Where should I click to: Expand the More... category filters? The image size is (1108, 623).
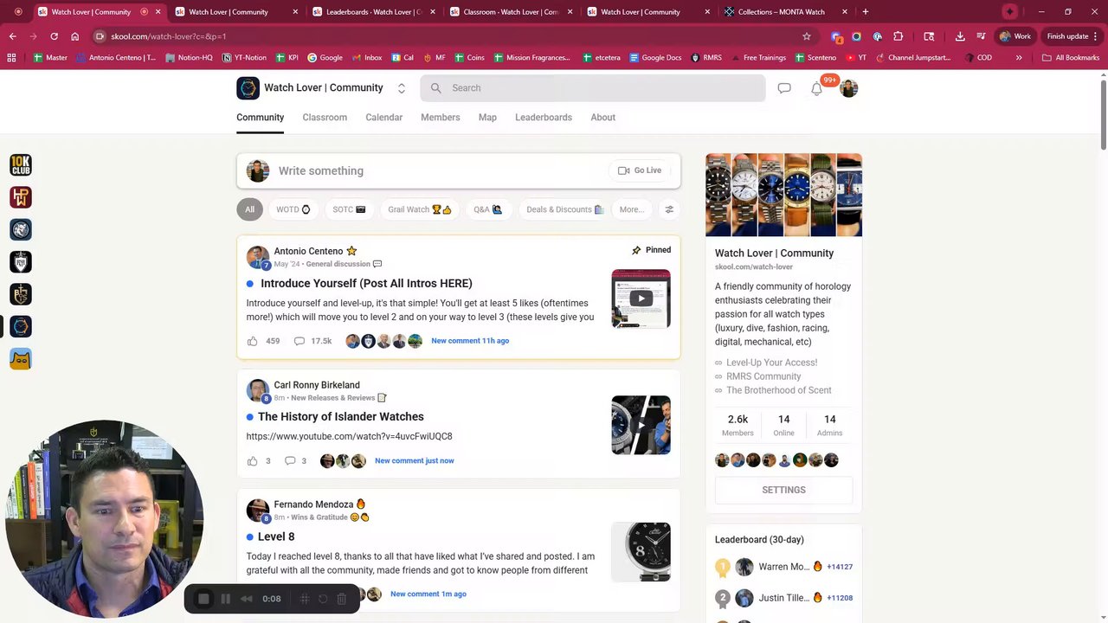coord(631,209)
